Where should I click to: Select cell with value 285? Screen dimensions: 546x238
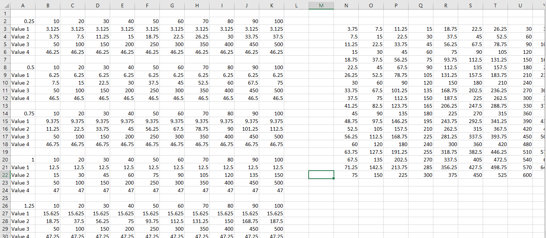point(421,167)
